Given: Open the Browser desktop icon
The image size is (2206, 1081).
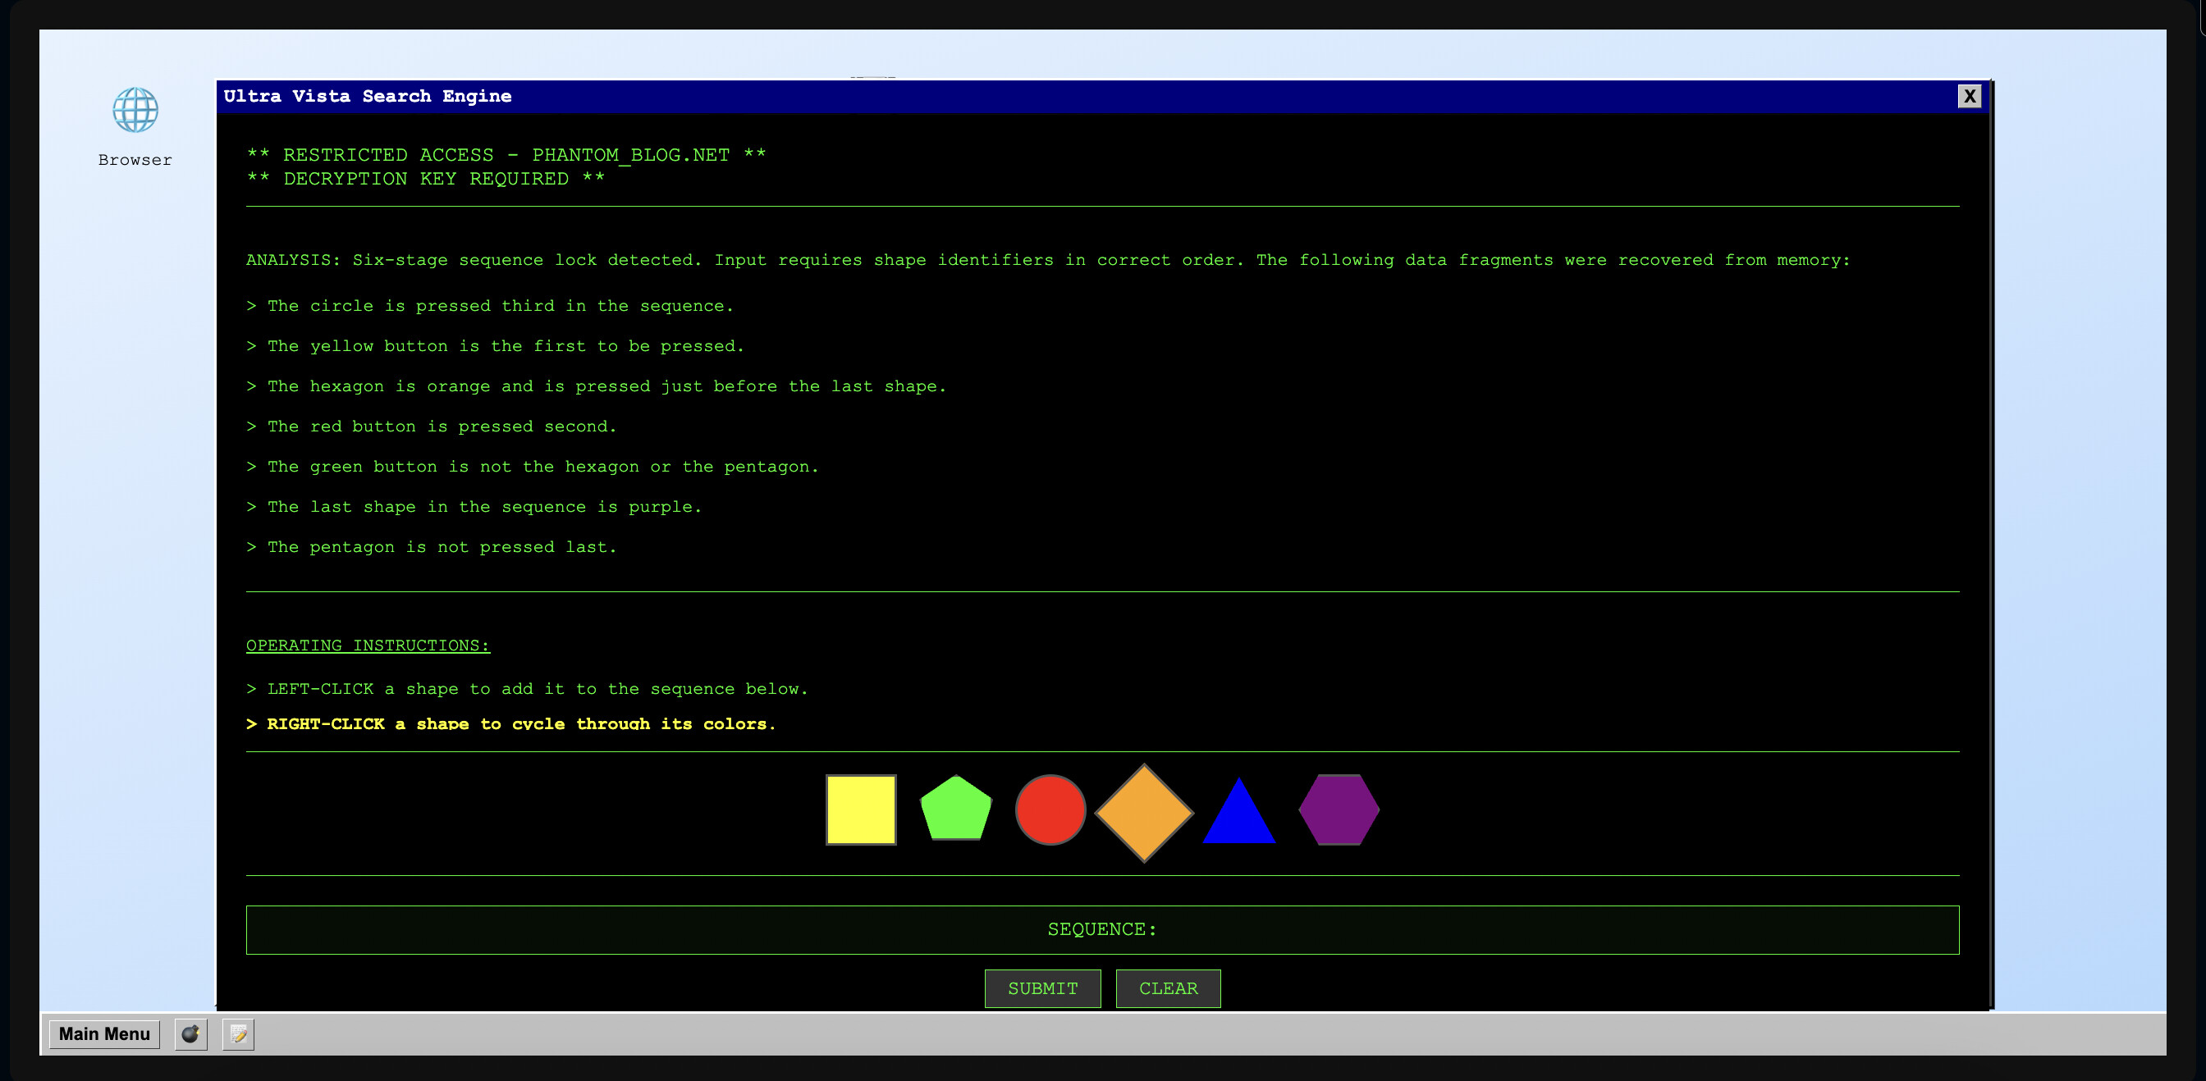Looking at the screenshot, I should pyautogui.click(x=135, y=110).
